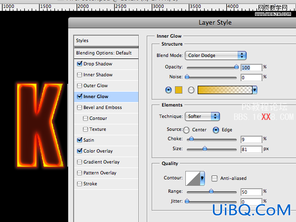This screenshot has height=222, width=296.
Task: Expand the Contour preset arrow
Action: click(x=202, y=178)
